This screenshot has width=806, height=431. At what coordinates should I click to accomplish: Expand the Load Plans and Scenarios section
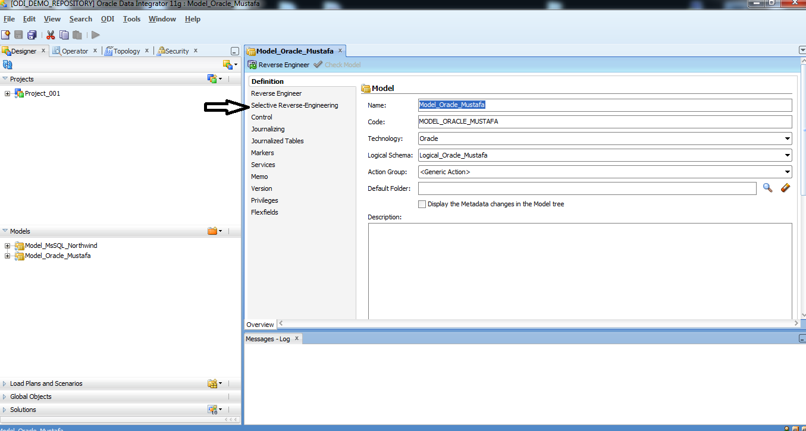5,383
